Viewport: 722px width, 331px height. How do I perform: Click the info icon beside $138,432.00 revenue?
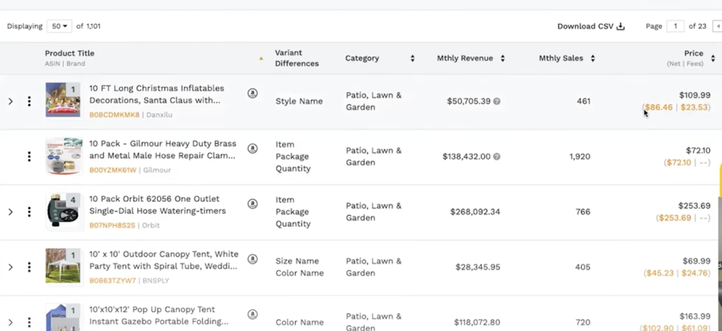point(497,157)
